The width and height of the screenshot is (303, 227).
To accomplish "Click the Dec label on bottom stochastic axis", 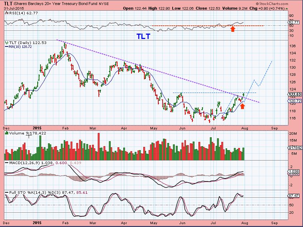I will (6, 223).
